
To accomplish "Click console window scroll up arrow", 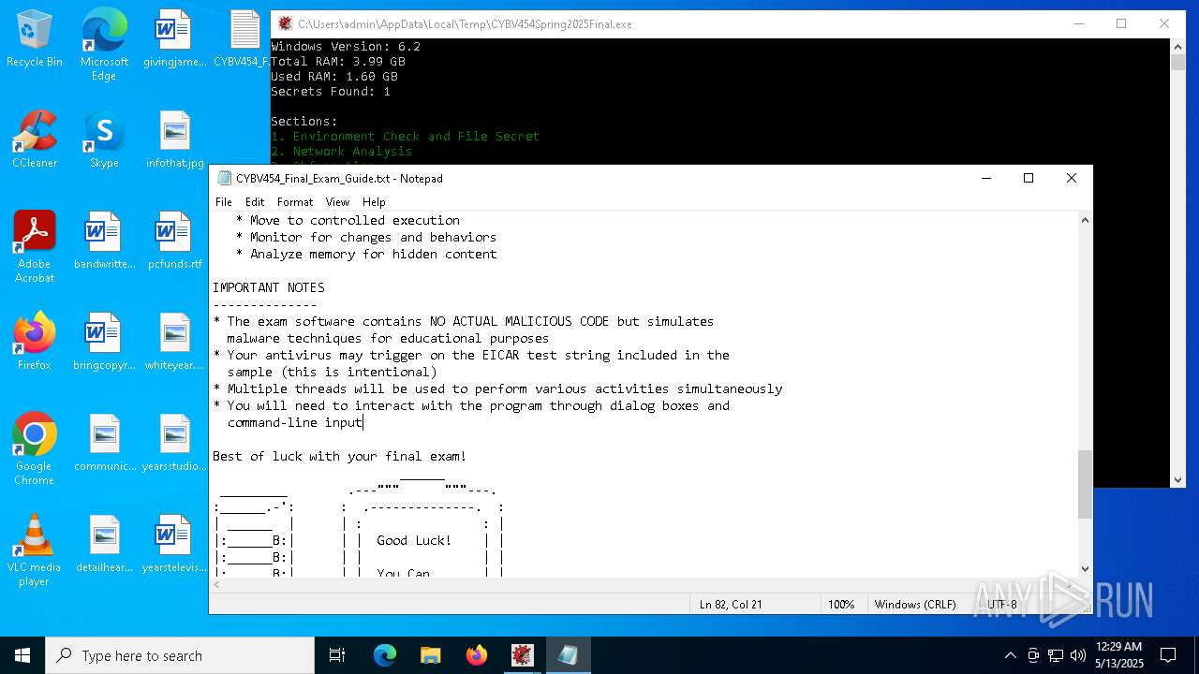I will [1178, 47].
